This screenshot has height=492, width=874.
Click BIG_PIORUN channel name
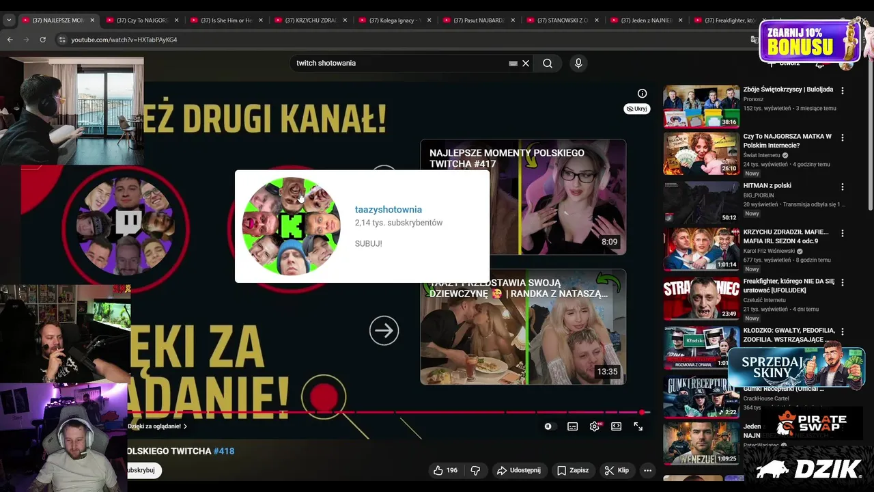click(759, 195)
